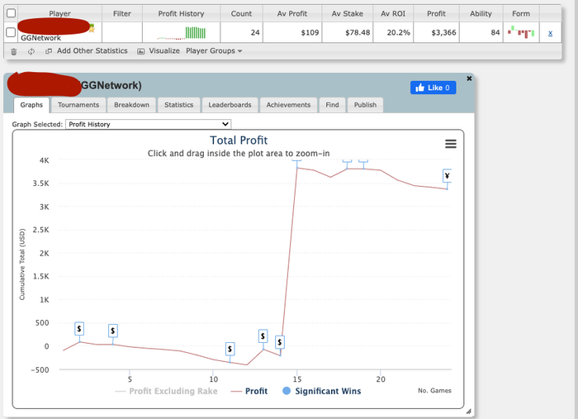This screenshot has width=578, height=419.
Task: Toggle Significant Wins legend series
Action: (x=322, y=391)
